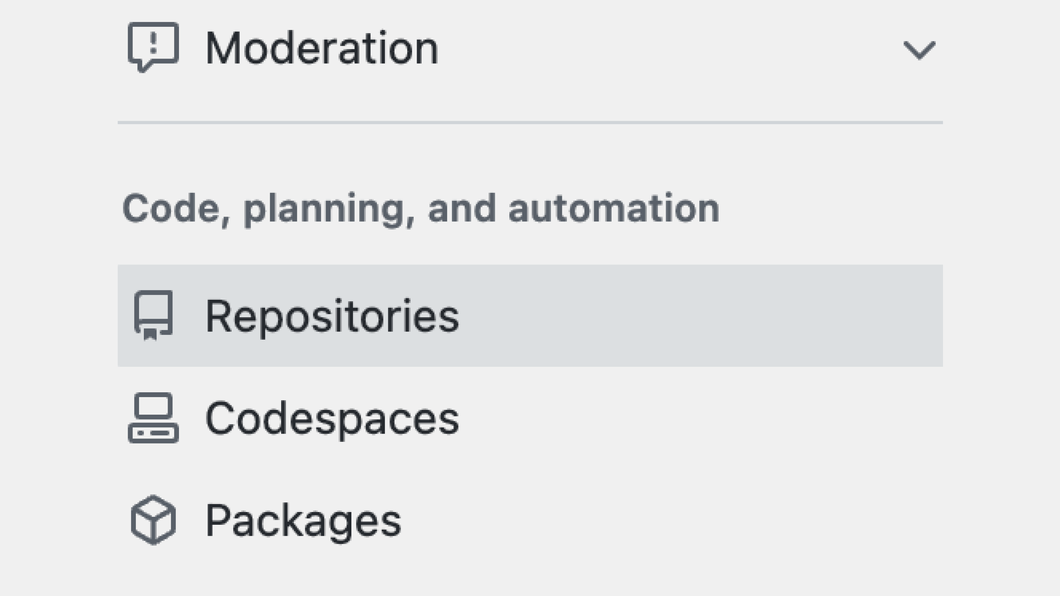Image resolution: width=1060 pixels, height=596 pixels.
Task: Click the Codespaces computer icon
Action: click(153, 417)
